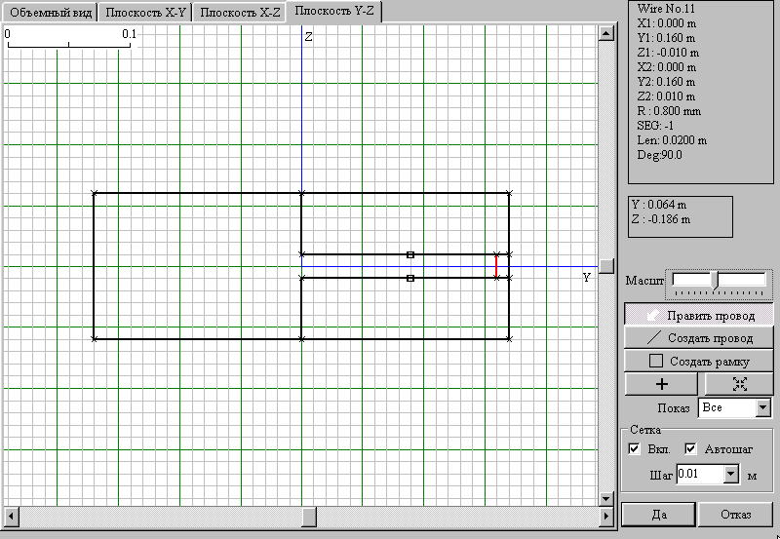
Task: Expand the 'Шаг' grid step dropdown
Action: tap(731, 475)
